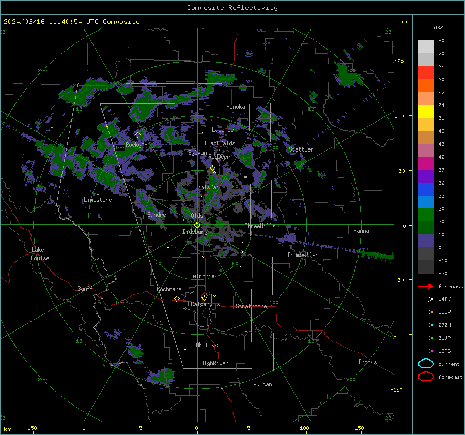Screen dimensions: 465x435
Task: Click the asterisk marker near Limestone
Action: point(98,195)
